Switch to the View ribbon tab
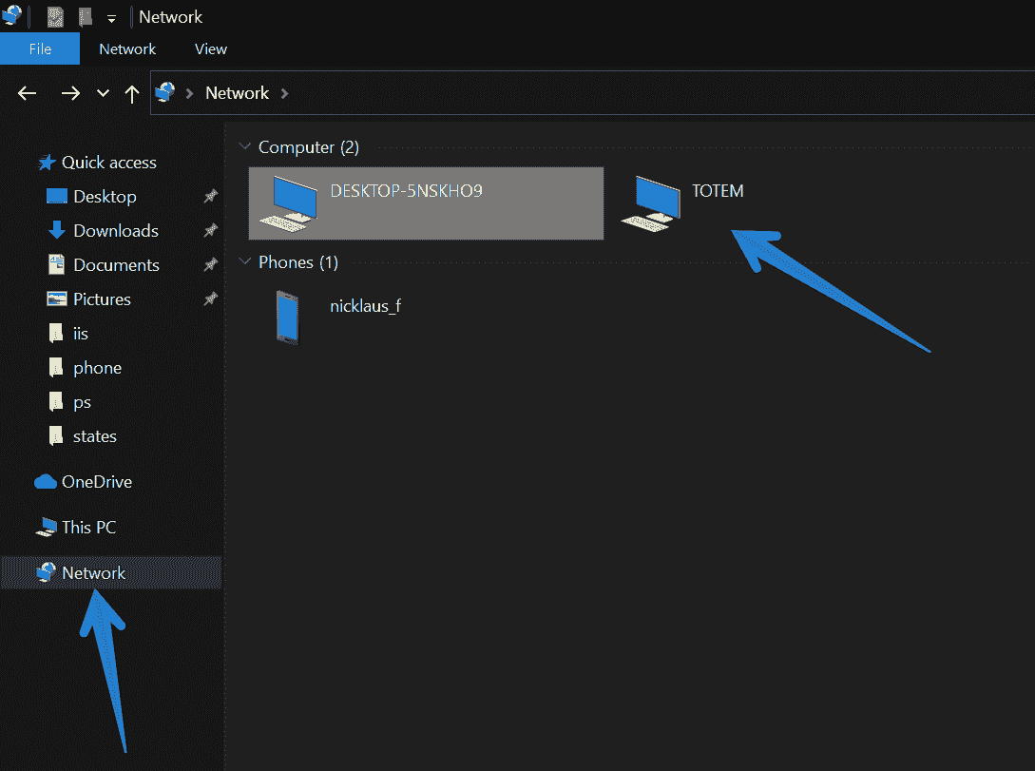Screen dimensions: 1035x771 [x=210, y=48]
